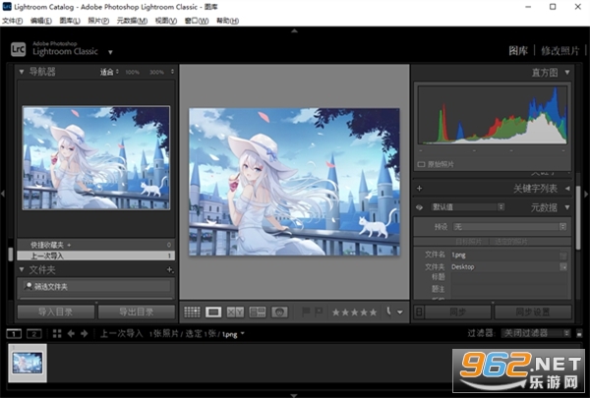590x398 pixels.
Task: Add a keyword with the plus icon
Action: 419,188
